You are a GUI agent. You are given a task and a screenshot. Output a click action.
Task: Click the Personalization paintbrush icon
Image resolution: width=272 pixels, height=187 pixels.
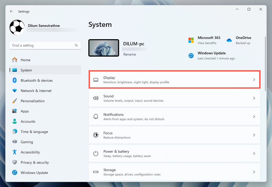pos(15,101)
